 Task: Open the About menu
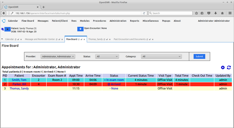click(x=177, y=21)
